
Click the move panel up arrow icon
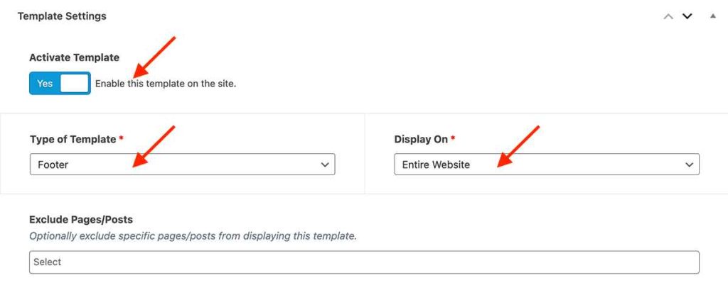click(668, 16)
